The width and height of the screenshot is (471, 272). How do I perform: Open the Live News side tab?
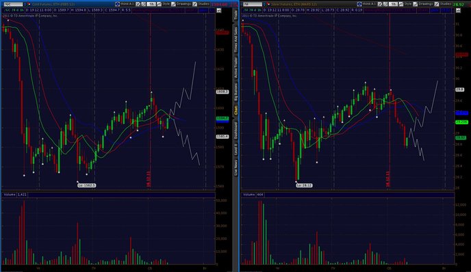click(235, 168)
